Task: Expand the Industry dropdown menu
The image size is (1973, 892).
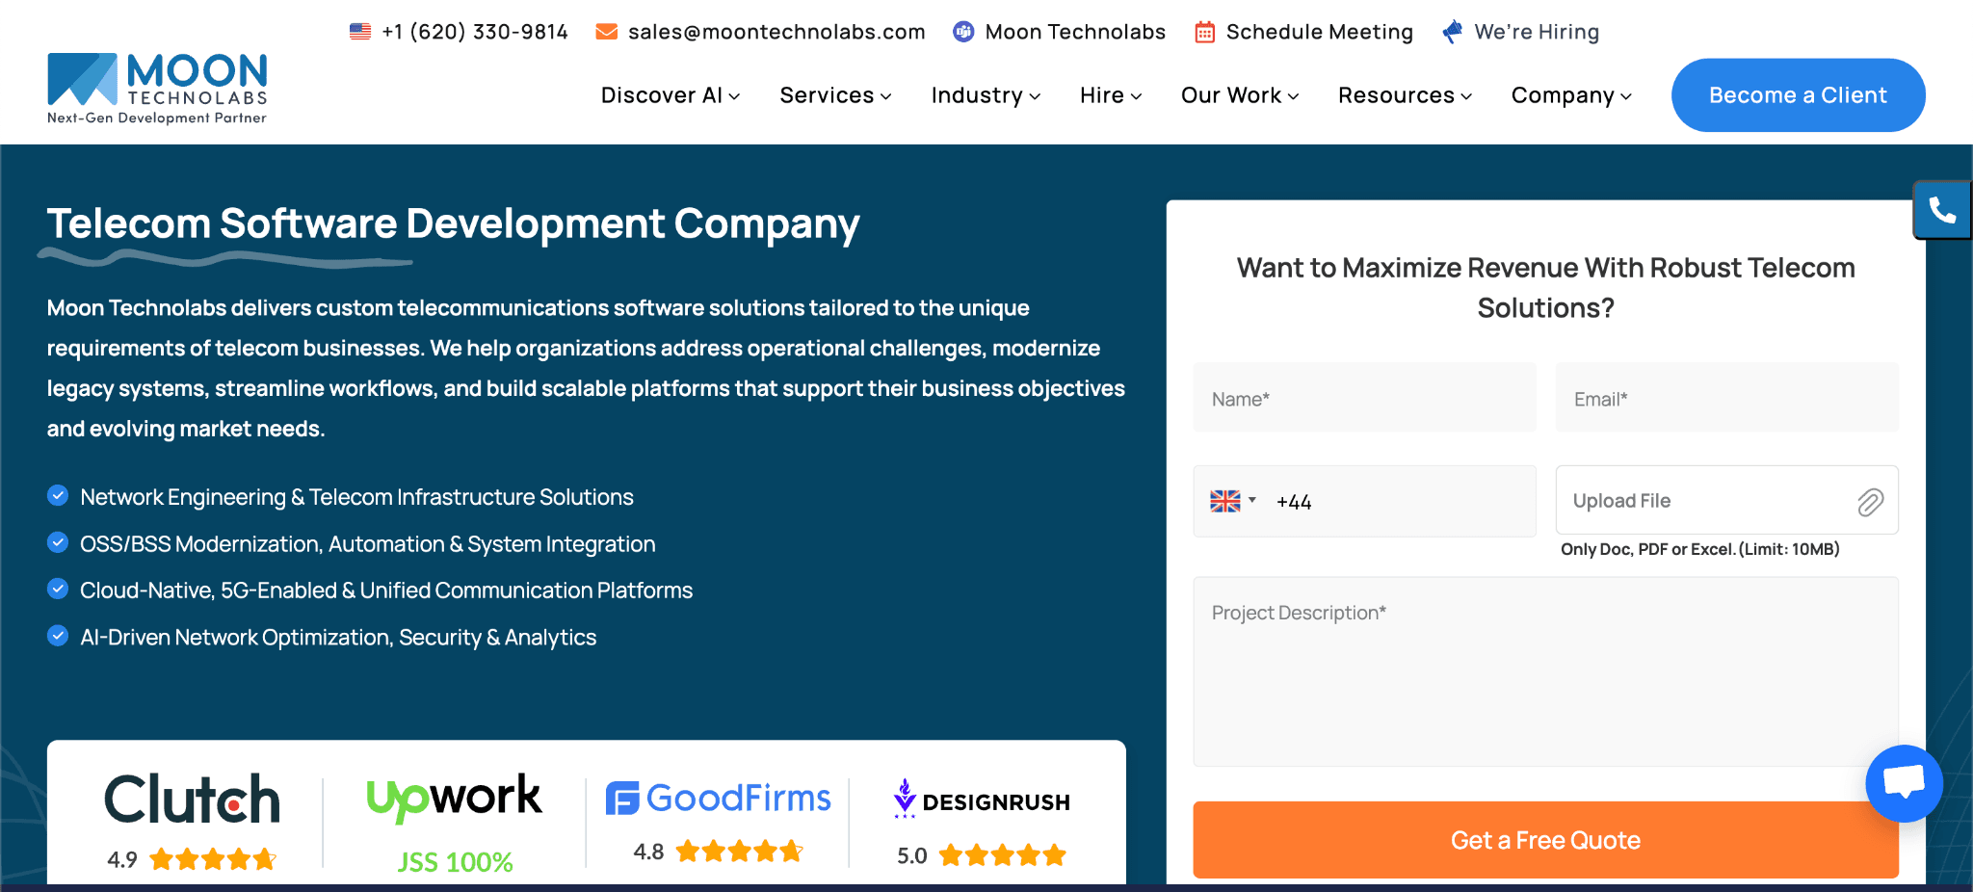Action: [x=986, y=95]
